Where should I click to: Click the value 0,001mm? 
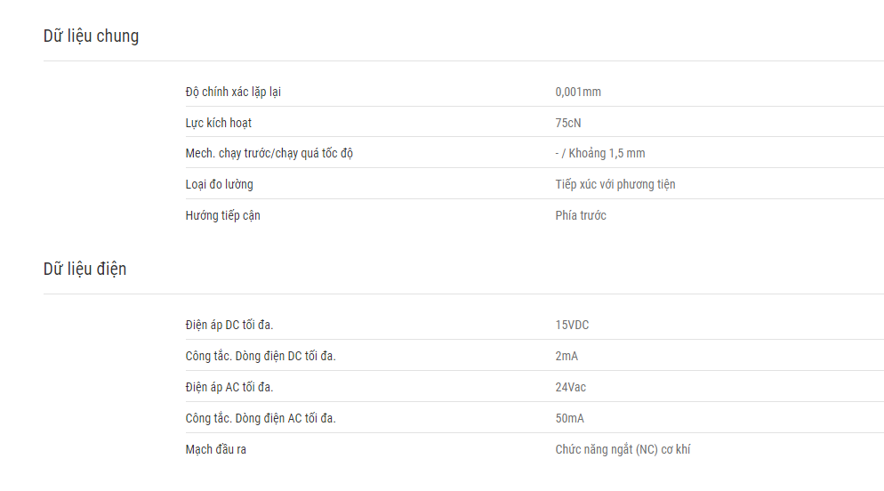(578, 92)
